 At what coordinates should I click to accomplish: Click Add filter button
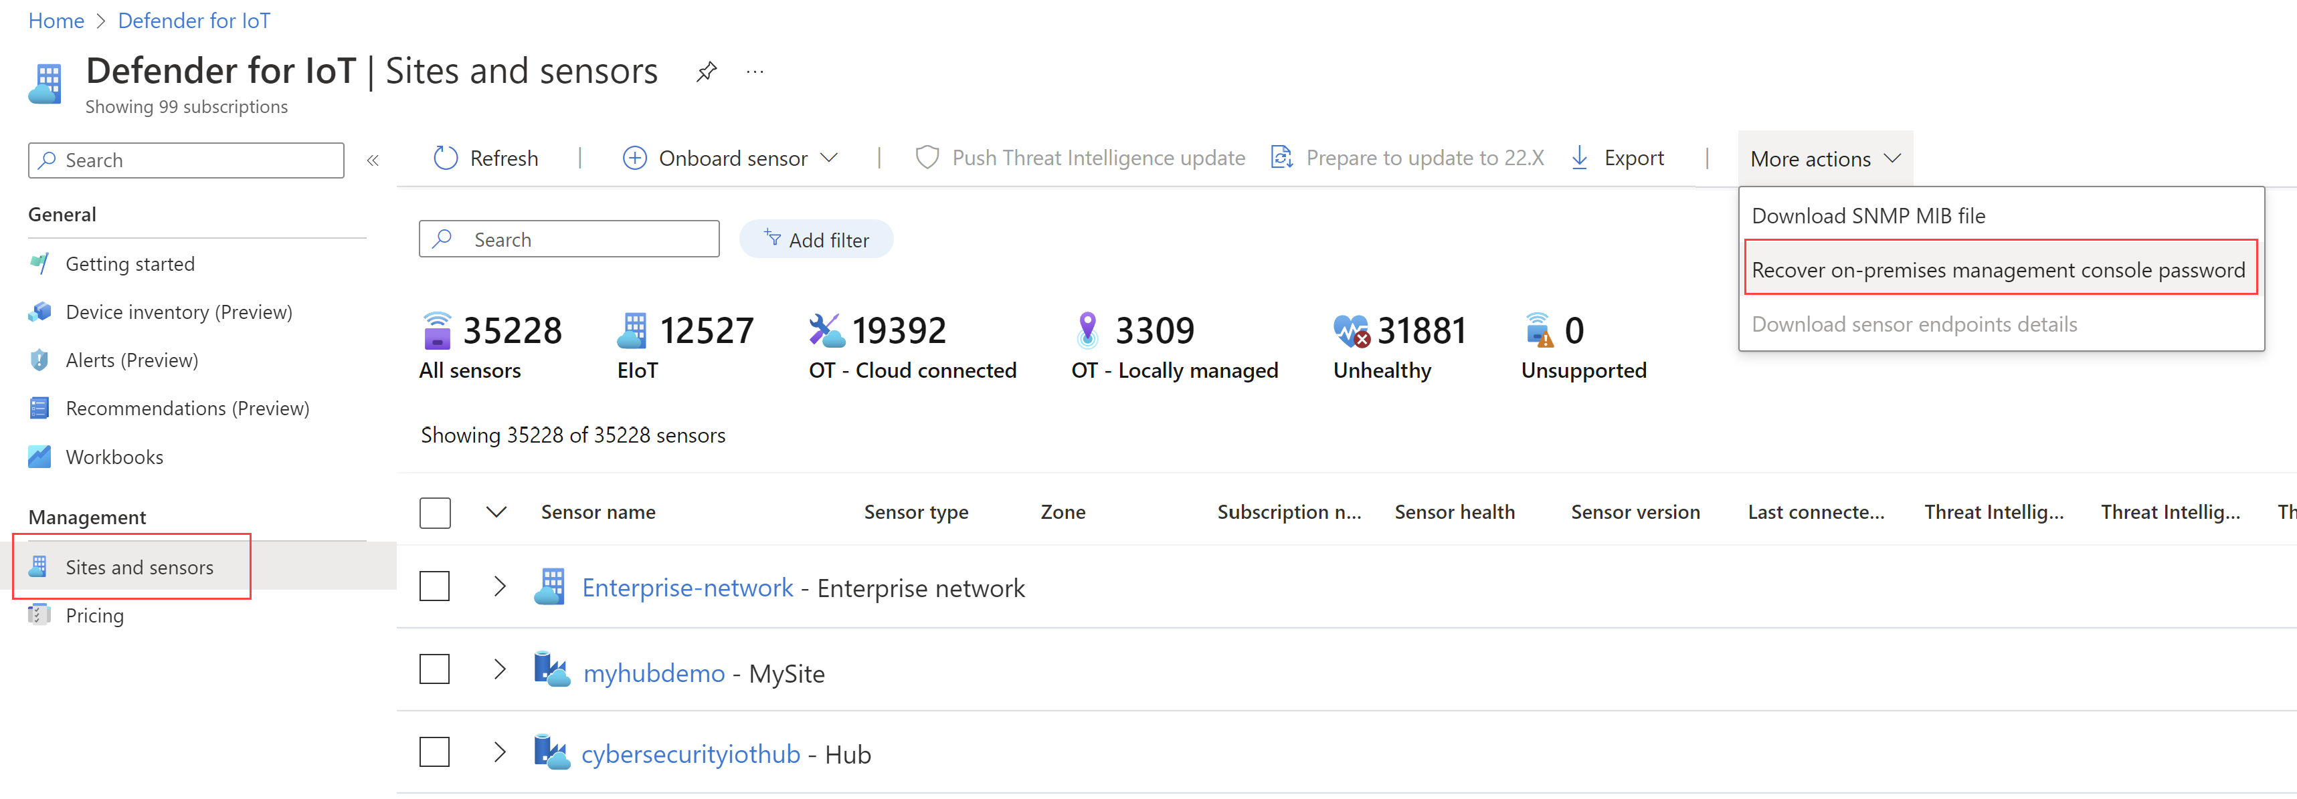(816, 239)
